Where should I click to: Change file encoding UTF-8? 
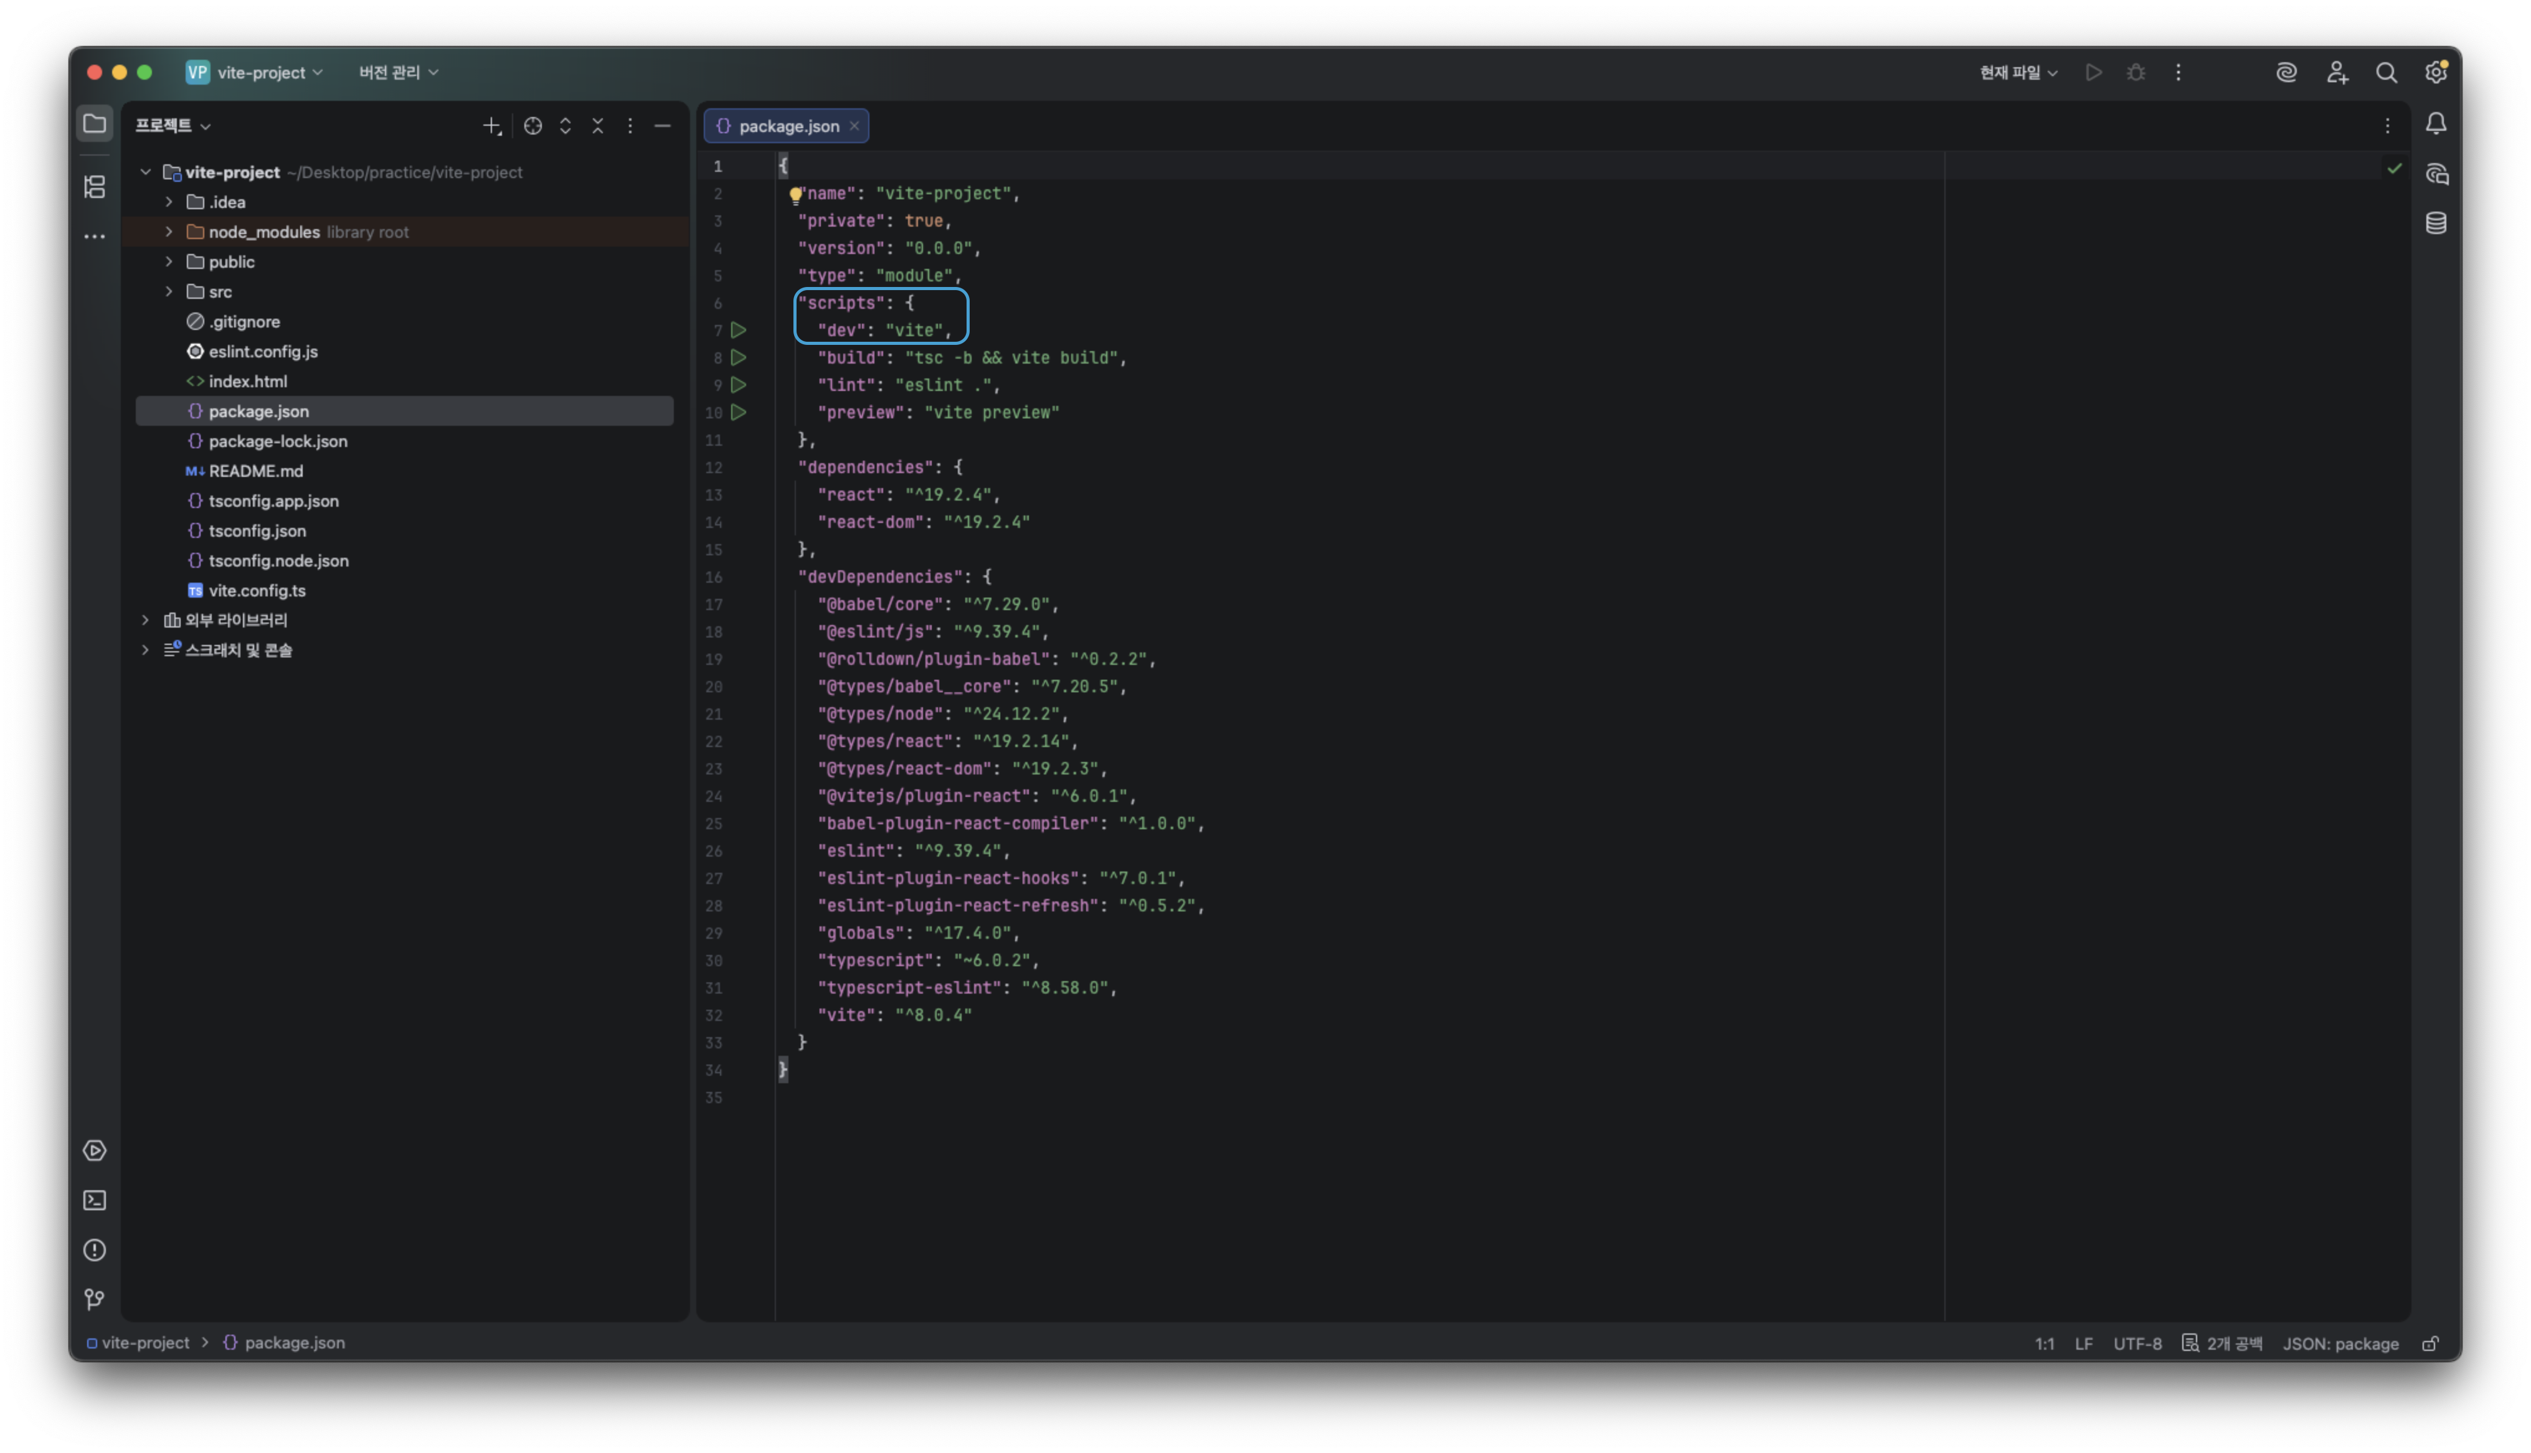(x=2137, y=1343)
